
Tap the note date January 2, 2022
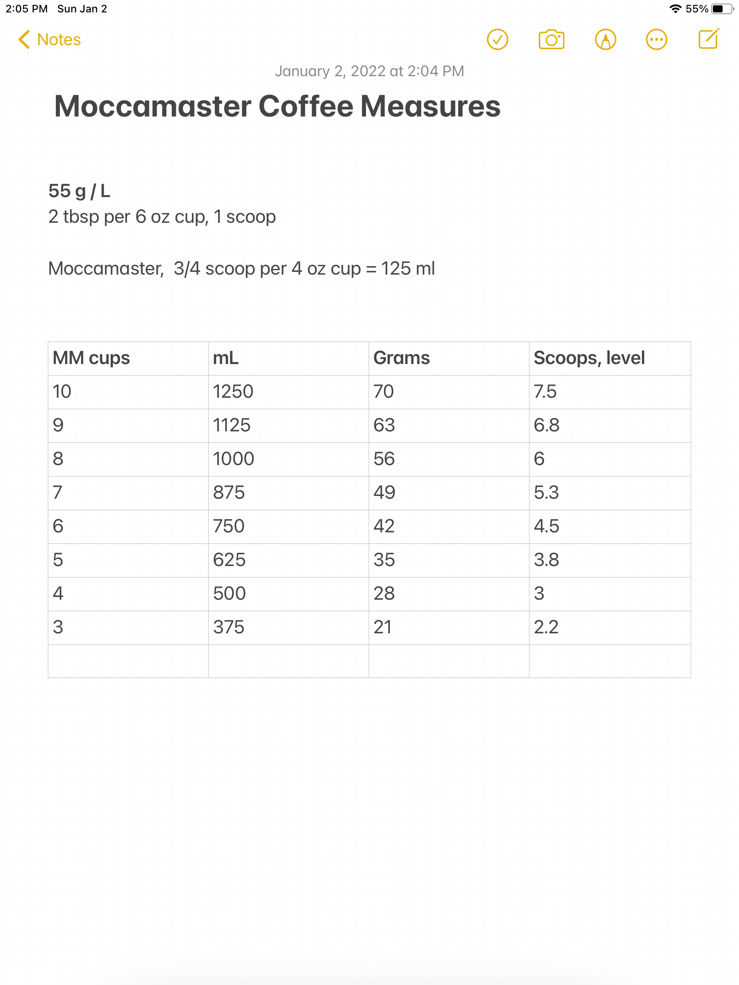[369, 71]
